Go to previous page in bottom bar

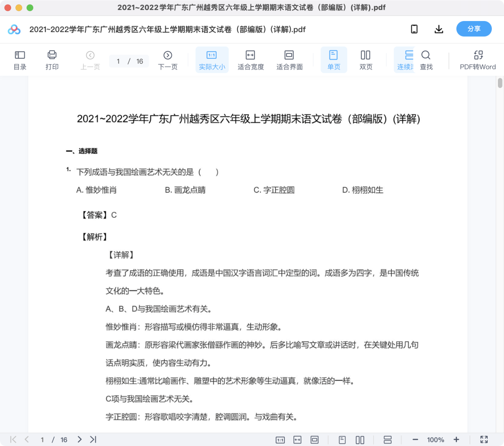point(27,439)
